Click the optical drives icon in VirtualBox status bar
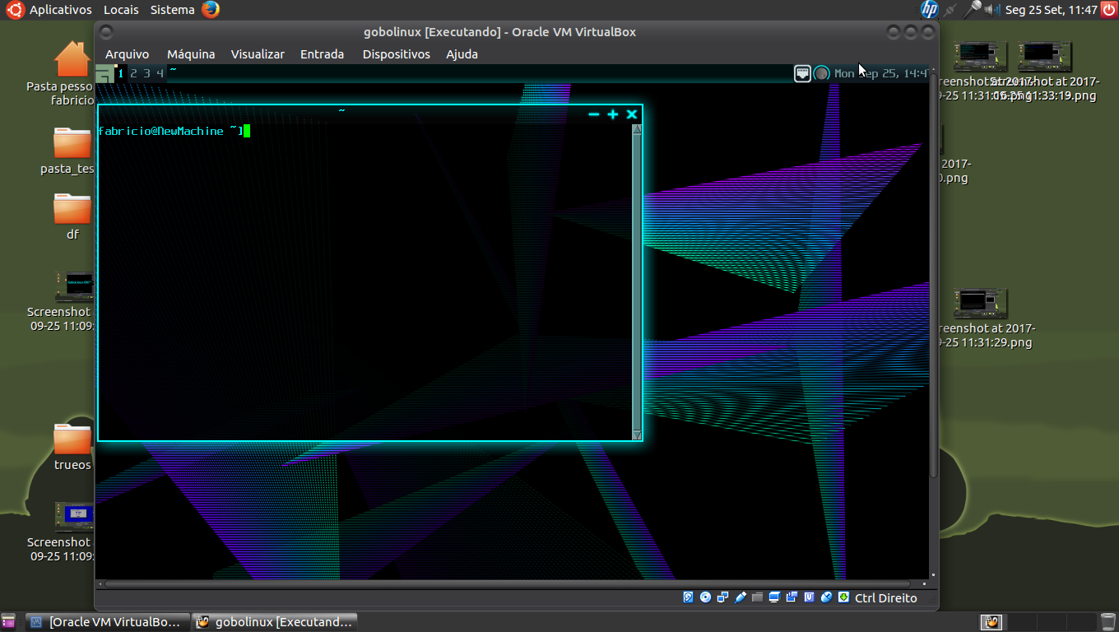The width and height of the screenshot is (1119, 632). [705, 597]
